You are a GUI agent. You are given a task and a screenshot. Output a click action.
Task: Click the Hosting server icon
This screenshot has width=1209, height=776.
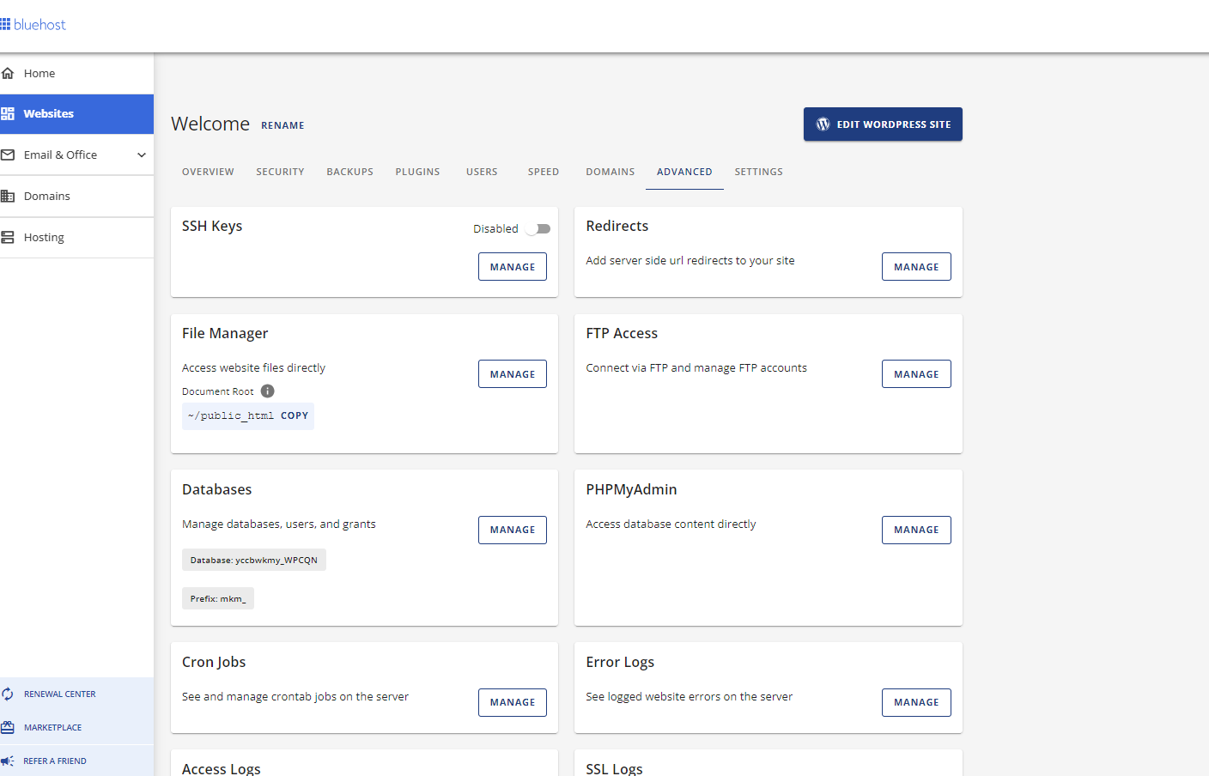coord(8,237)
